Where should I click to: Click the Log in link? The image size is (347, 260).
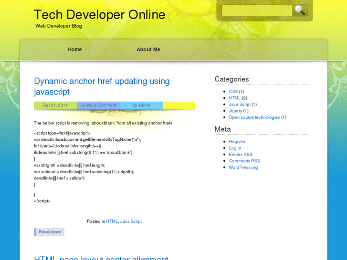point(235,148)
